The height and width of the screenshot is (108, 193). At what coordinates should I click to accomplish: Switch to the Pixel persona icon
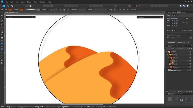(8, 6)
